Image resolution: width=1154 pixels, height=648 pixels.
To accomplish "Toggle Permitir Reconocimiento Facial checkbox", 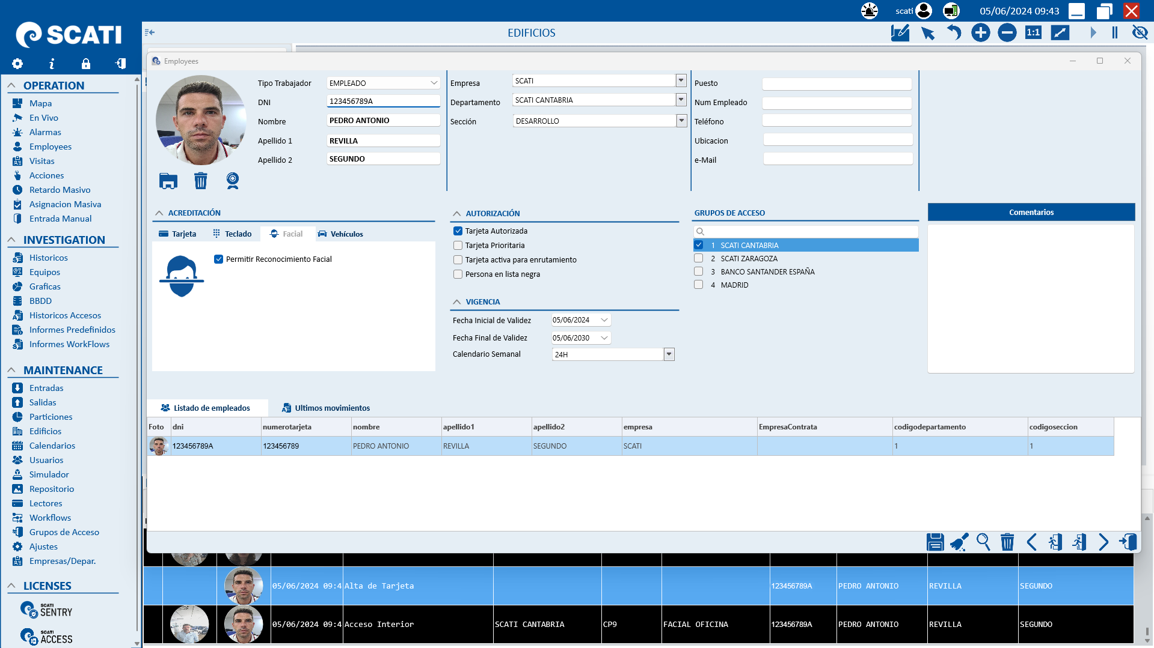I will (x=219, y=259).
